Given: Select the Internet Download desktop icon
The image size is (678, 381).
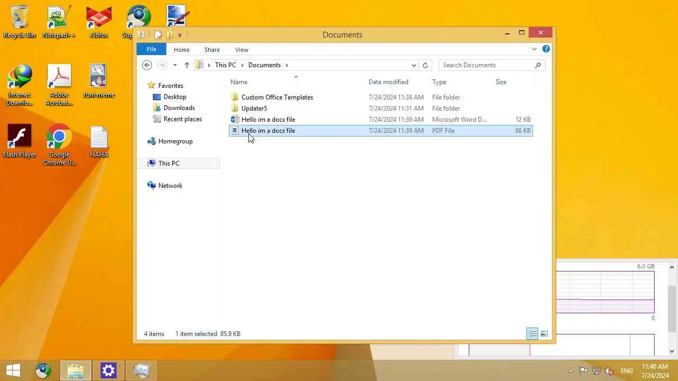Looking at the screenshot, I should pos(20,85).
